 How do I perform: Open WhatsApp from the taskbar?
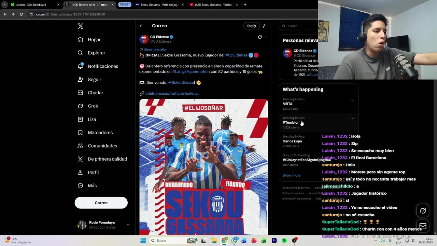coord(234,241)
